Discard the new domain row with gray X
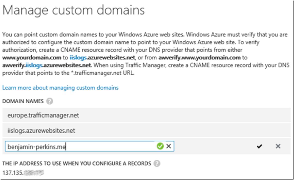The height and width of the screenshot is (180, 294). [278, 146]
